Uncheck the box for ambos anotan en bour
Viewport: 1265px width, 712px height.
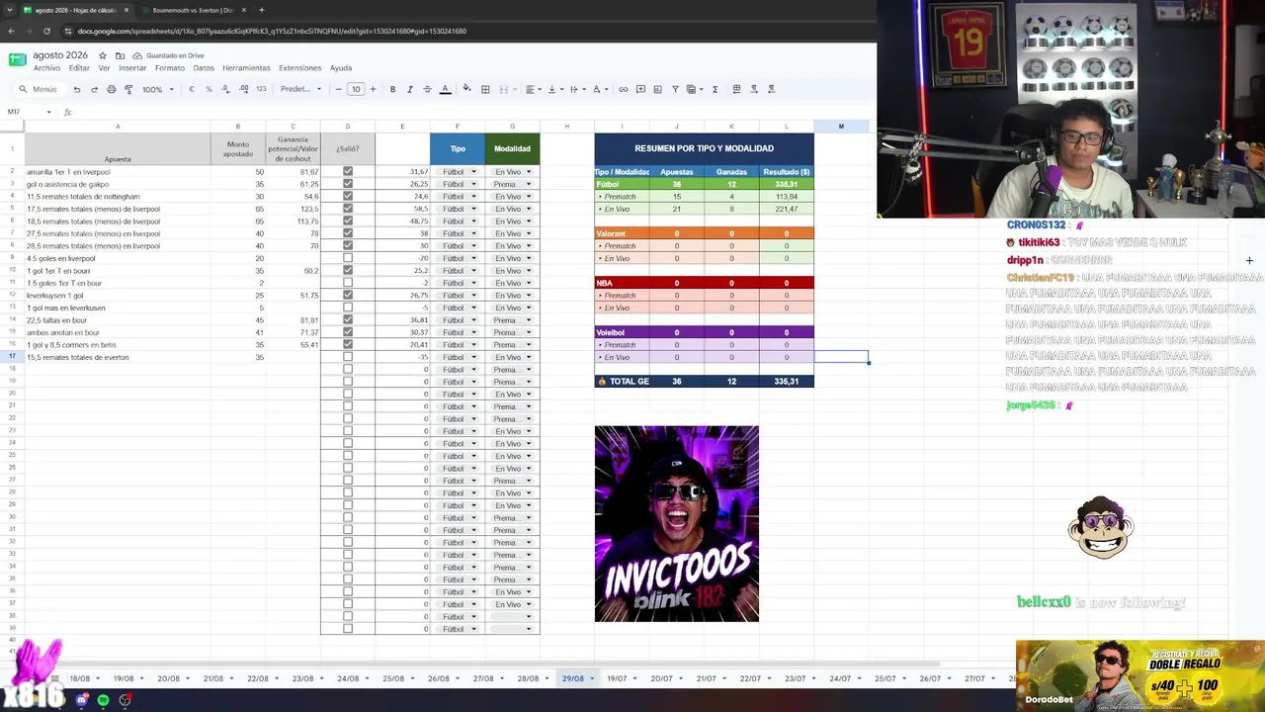pos(347,332)
